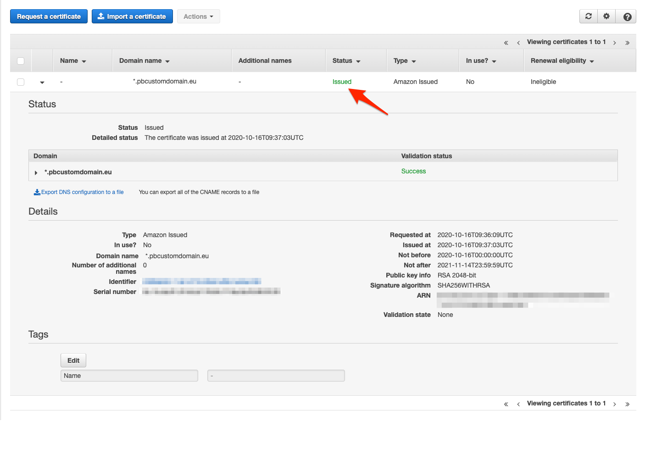645x449 pixels.
Task: Go to first page in bottom pager
Action: pos(506,404)
